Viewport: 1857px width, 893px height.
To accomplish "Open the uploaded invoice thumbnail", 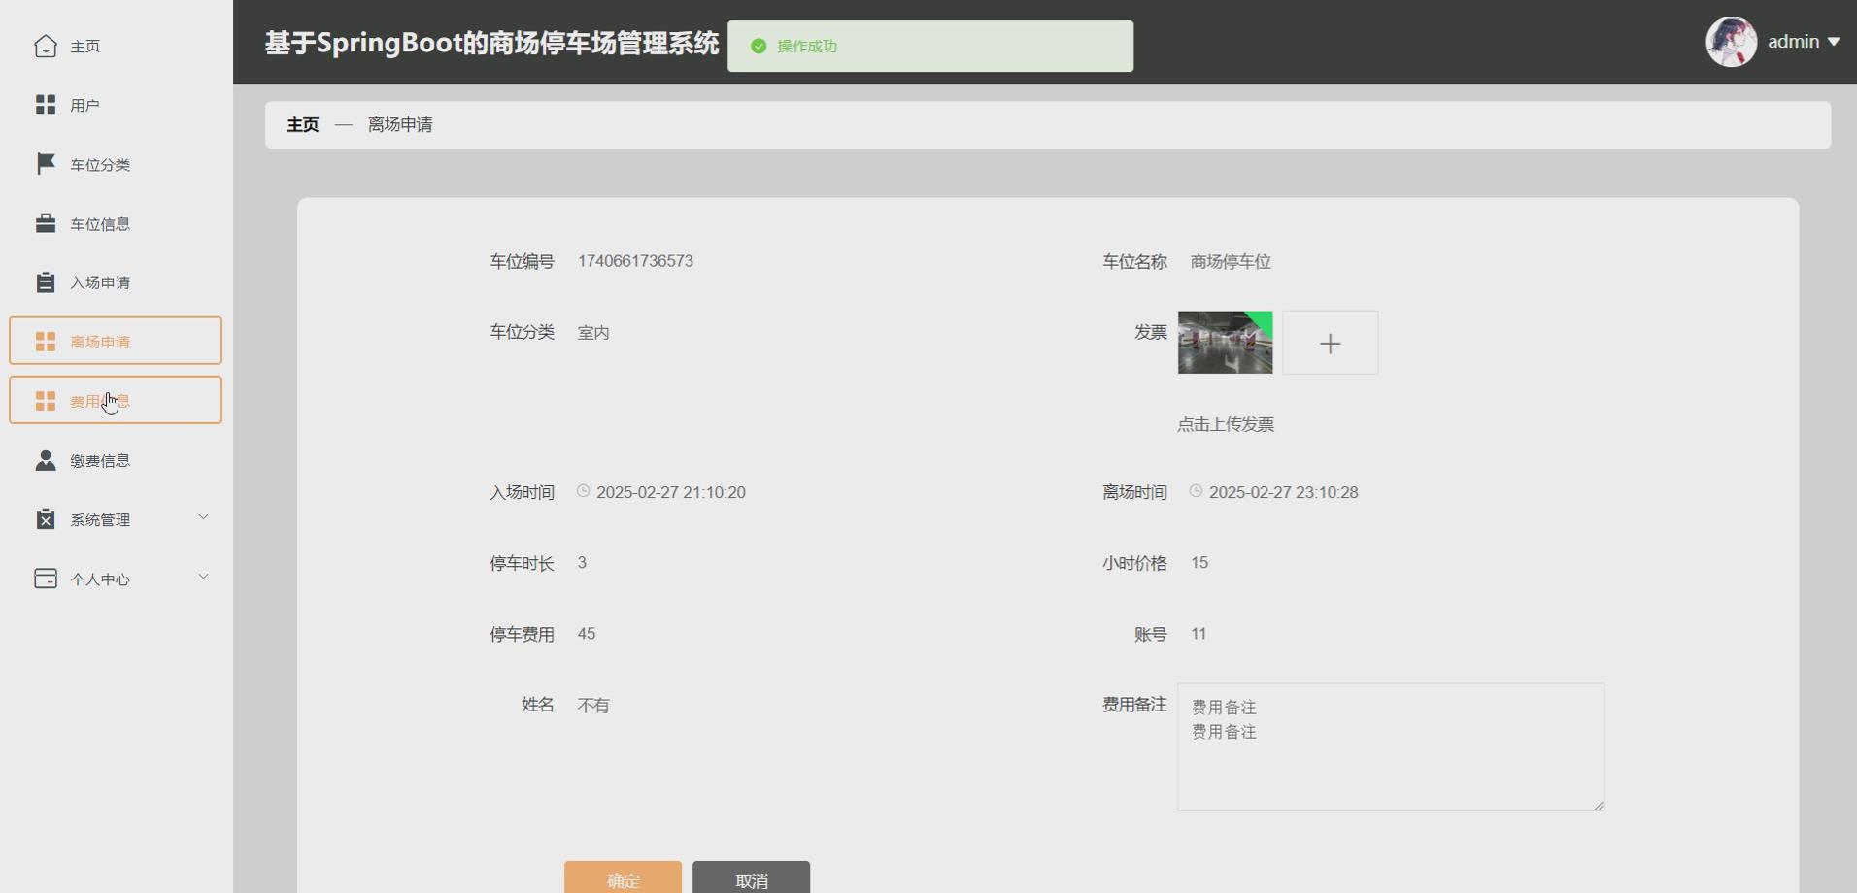I will pos(1225,342).
